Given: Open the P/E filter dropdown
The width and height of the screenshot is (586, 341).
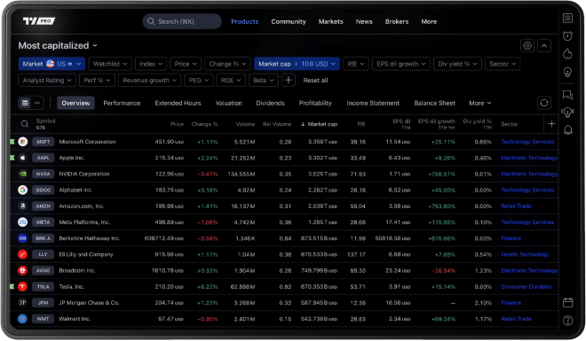Looking at the screenshot, I should click(x=356, y=64).
